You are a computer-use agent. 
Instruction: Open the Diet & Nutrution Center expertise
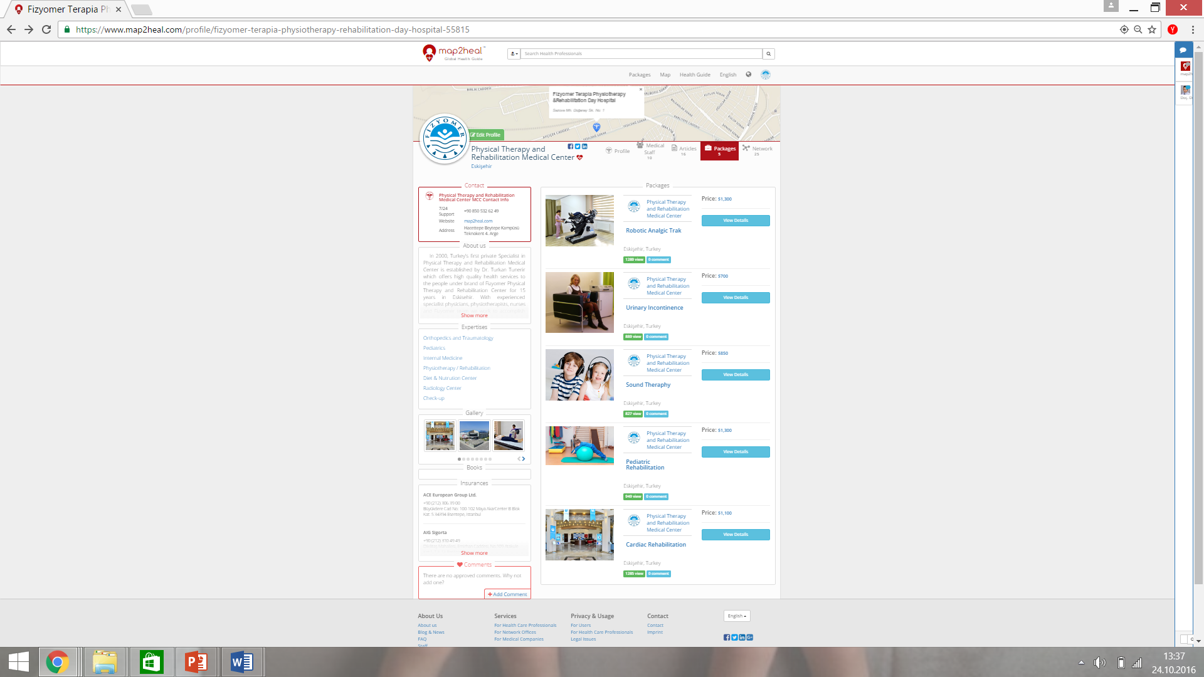pos(450,378)
